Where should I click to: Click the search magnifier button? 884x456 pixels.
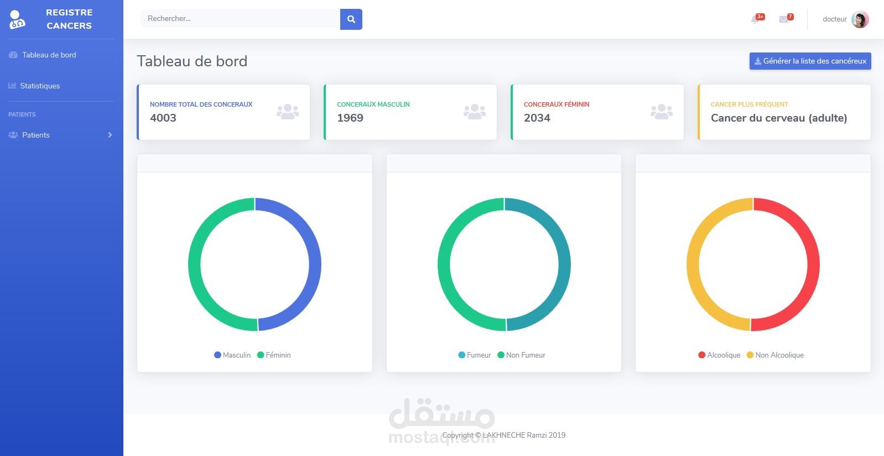(x=351, y=19)
